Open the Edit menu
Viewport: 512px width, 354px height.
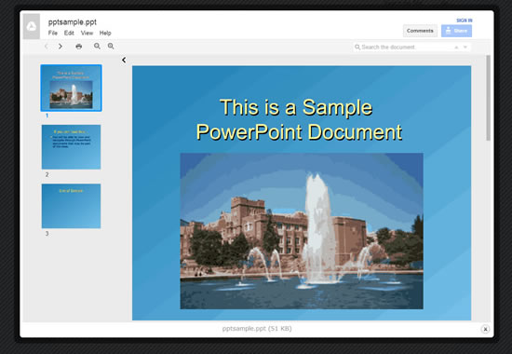(x=69, y=33)
